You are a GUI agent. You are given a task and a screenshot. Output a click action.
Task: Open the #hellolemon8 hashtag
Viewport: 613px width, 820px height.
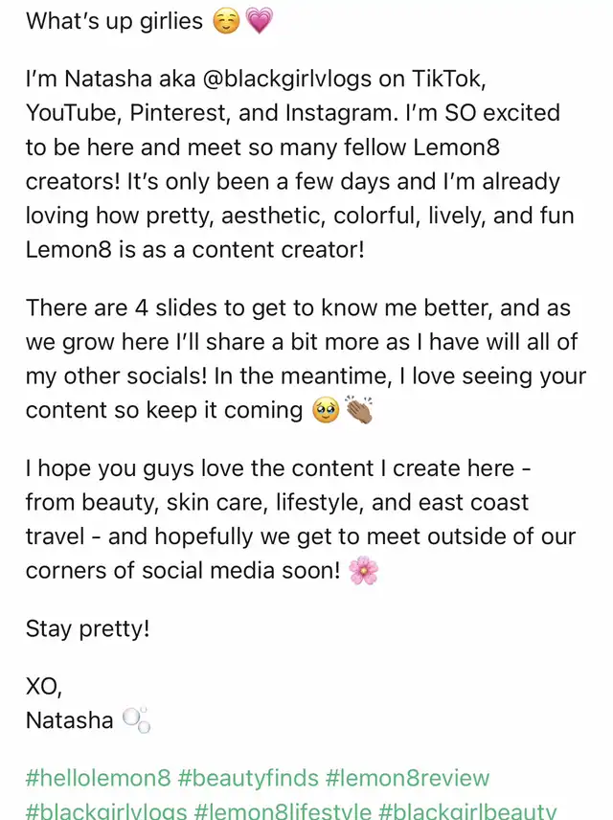coord(99,778)
